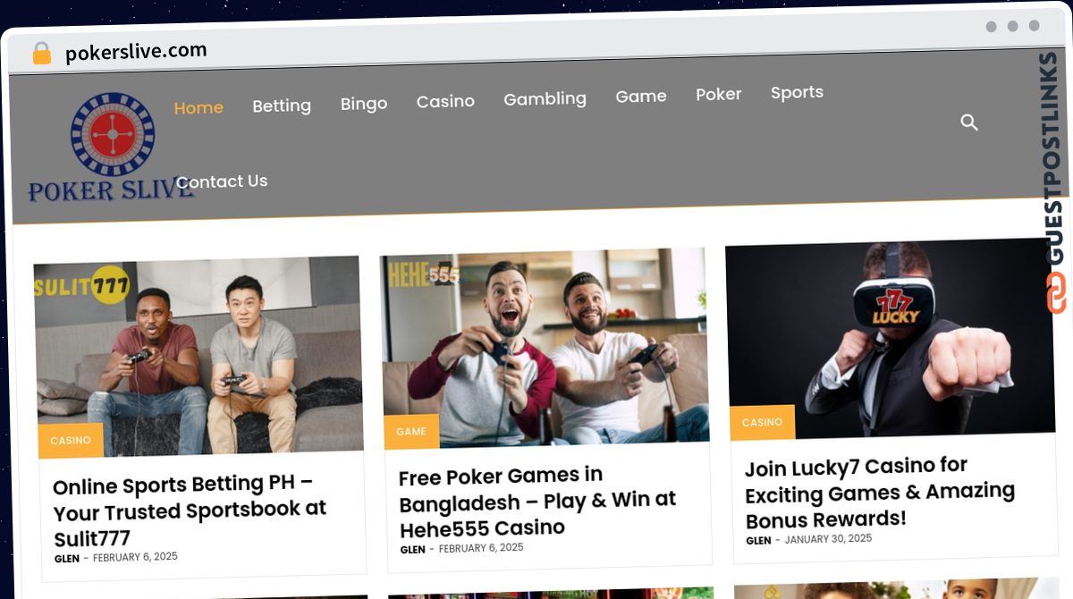1073x599 pixels.
Task: Select Casino in the navigation bar
Action: (x=445, y=101)
